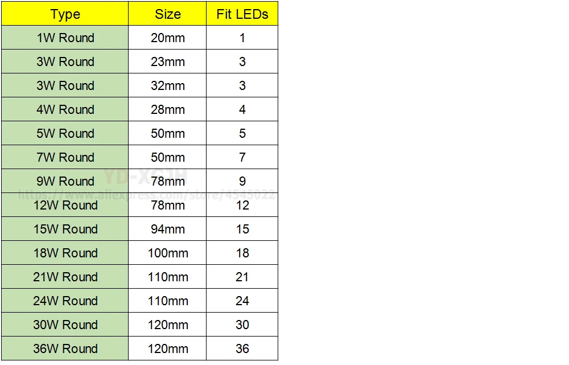The image size is (569, 365).
Task: Click the 21W Round type cell
Action: tap(65, 277)
